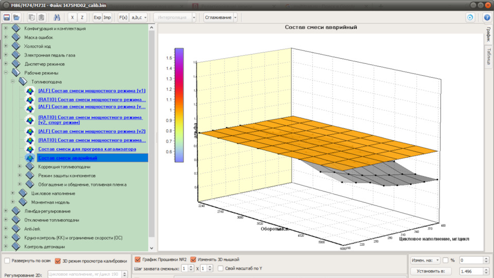Switch to the Таблица side tab
This screenshot has width=494, height=278.
(x=489, y=57)
